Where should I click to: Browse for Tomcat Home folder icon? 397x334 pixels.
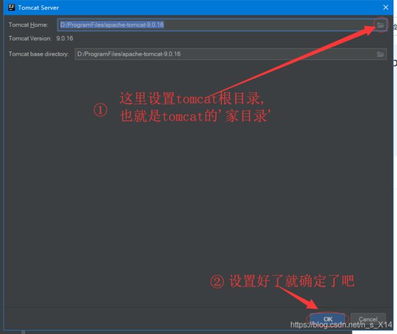pyautogui.click(x=381, y=25)
